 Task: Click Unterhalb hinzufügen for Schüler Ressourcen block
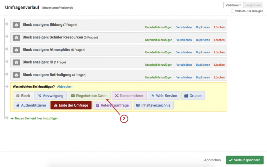(159, 40)
